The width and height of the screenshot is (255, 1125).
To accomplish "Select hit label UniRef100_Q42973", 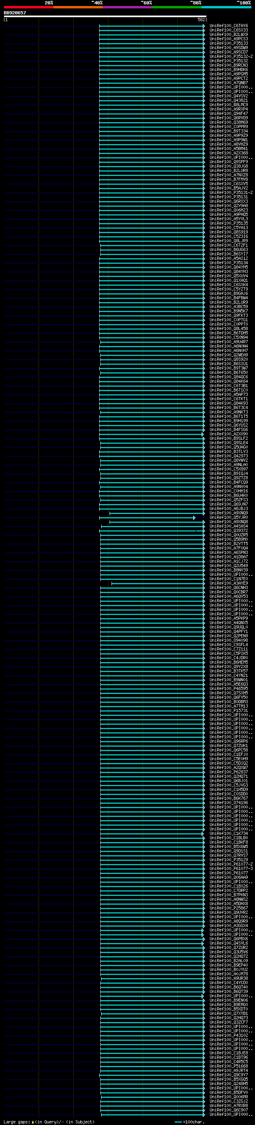I will point(229,456).
